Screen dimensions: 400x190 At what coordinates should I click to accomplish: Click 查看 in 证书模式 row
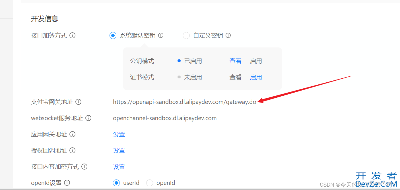coord(236,77)
